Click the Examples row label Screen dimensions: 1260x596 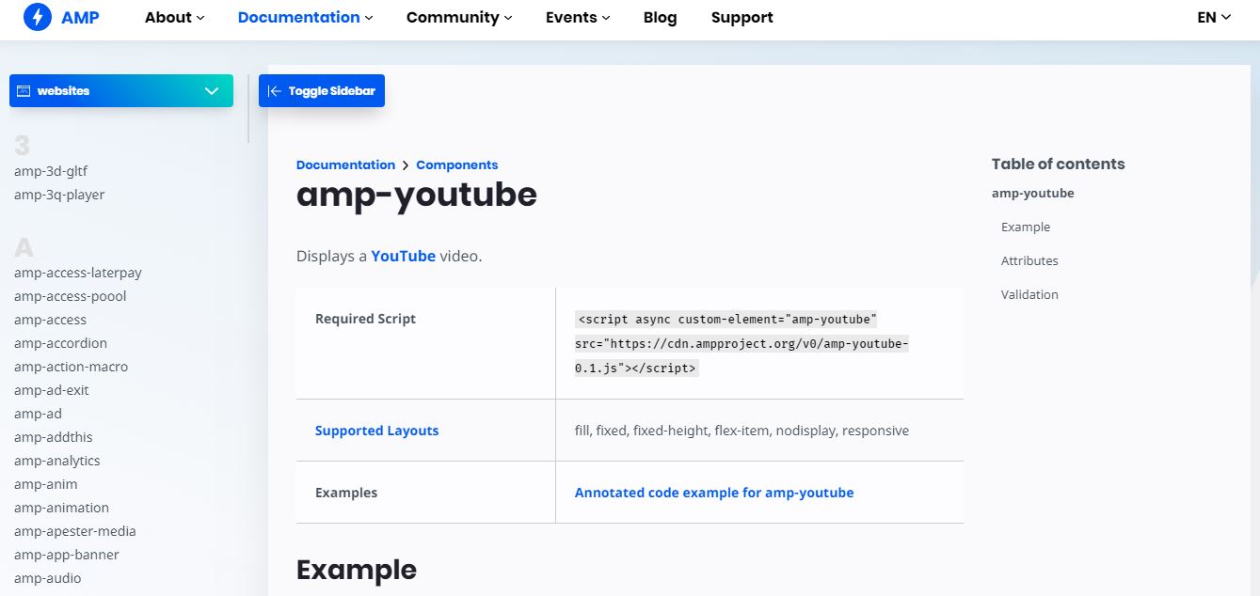pos(346,493)
